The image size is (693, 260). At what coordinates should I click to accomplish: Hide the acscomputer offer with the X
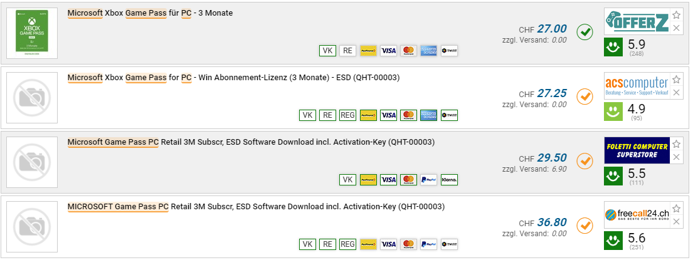[676, 93]
